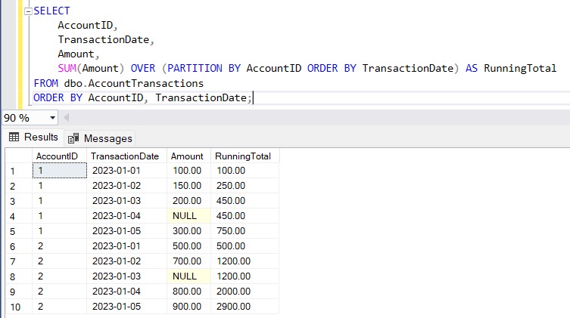Select row header 8 in results
The width and height of the screenshot is (570, 318).
pos(19,276)
